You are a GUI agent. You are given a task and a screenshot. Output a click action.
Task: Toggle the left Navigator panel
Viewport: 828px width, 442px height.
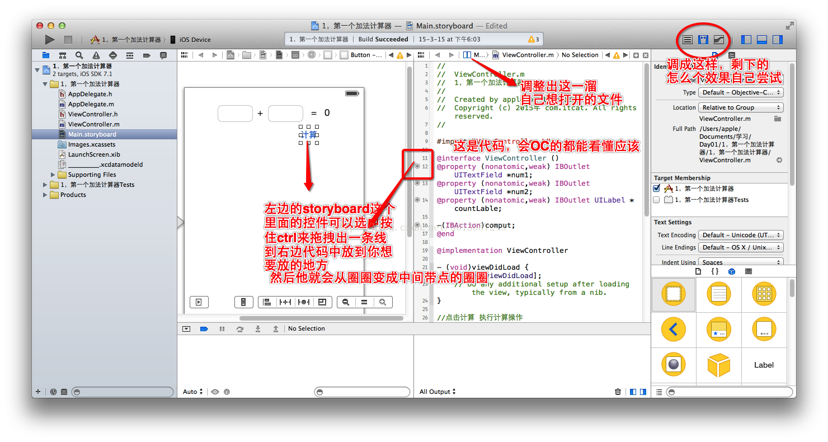[746, 40]
